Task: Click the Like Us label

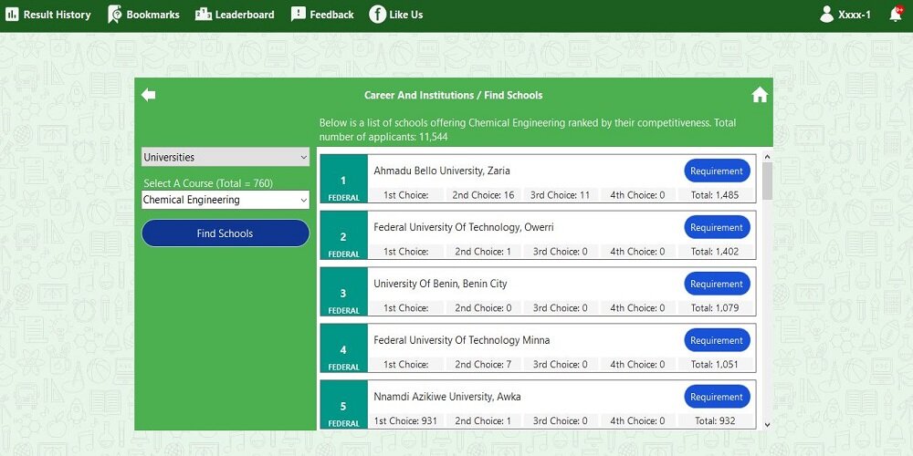Action: coord(406,15)
